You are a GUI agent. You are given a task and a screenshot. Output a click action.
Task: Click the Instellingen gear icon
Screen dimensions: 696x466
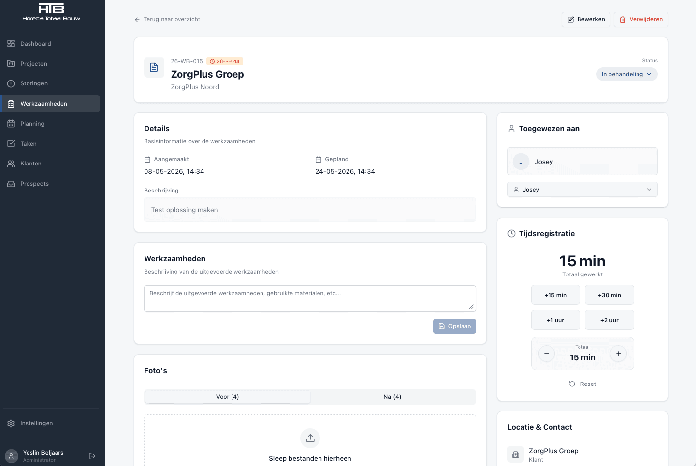pyautogui.click(x=11, y=423)
